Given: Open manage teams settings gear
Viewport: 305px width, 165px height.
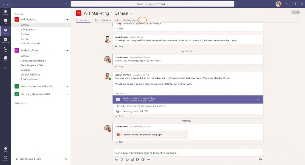Looking at the screenshot, I should (66, 159).
